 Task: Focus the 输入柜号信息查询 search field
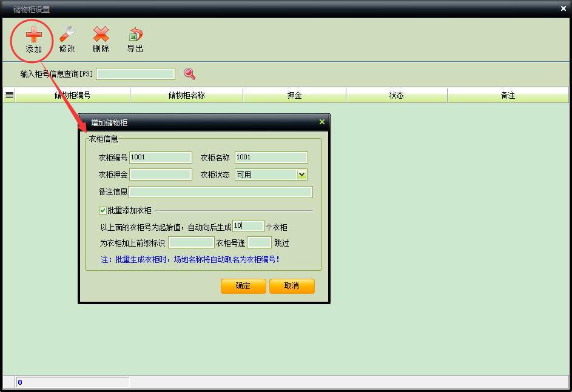(136, 74)
